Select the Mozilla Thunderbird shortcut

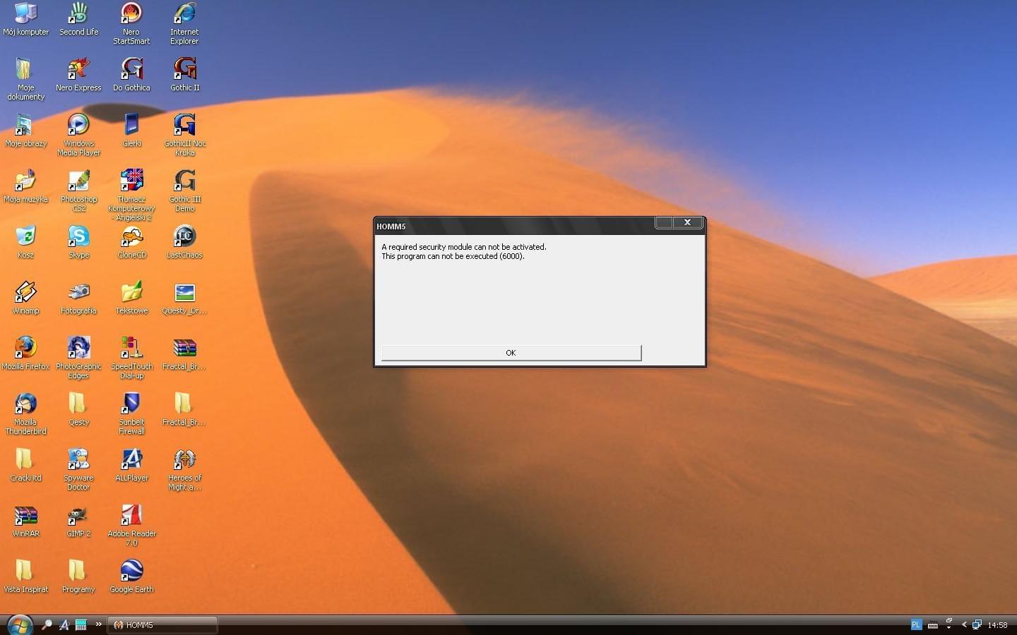point(25,413)
